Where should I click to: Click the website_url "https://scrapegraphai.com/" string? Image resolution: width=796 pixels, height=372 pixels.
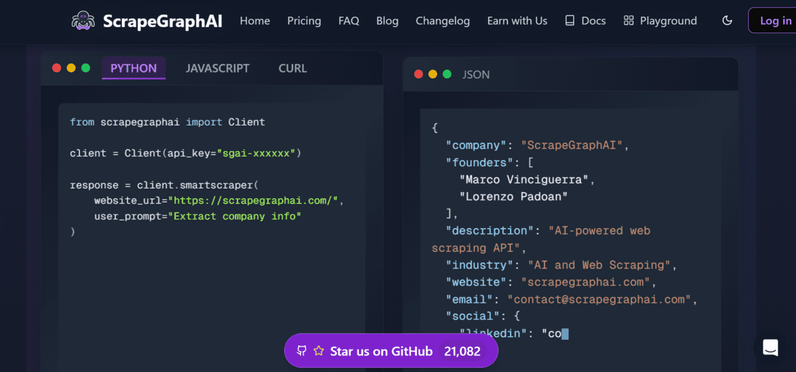(255, 200)
